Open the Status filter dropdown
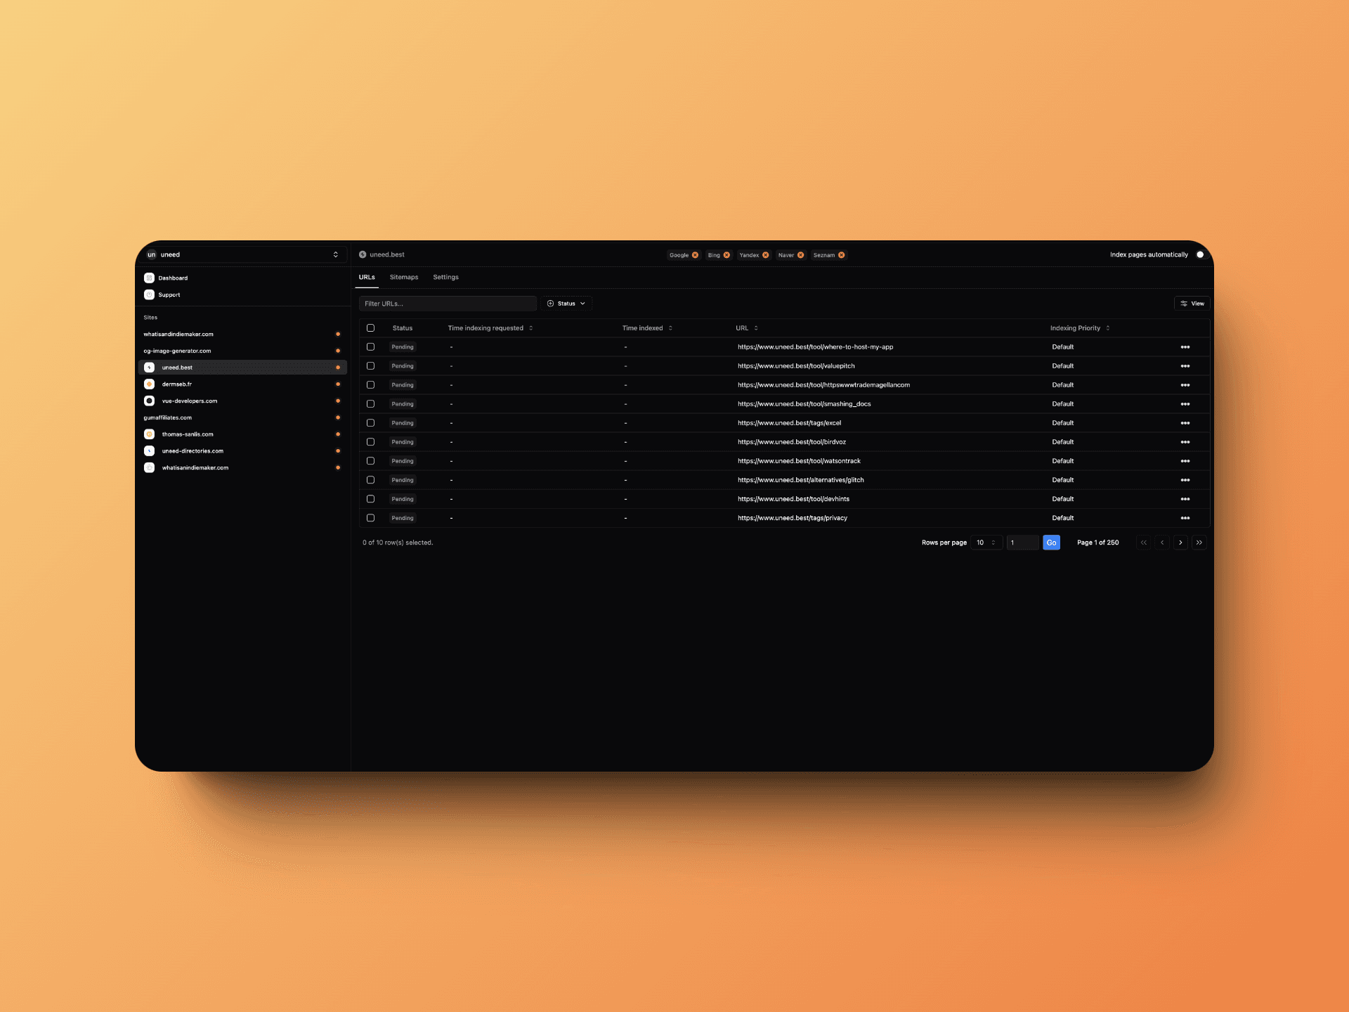 [566, 303]
